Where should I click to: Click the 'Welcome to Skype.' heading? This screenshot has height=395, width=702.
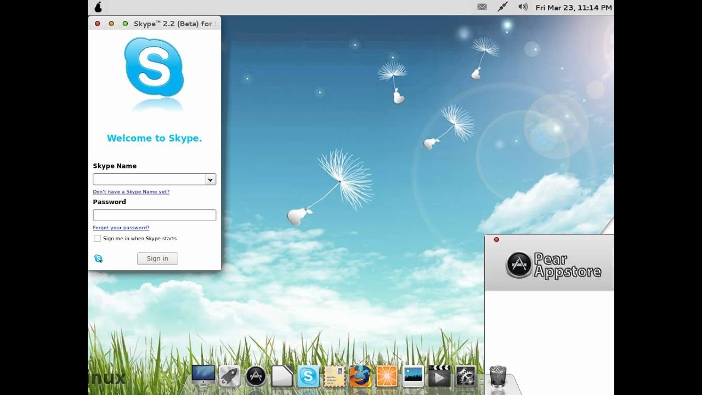click(x=154, y=138)
